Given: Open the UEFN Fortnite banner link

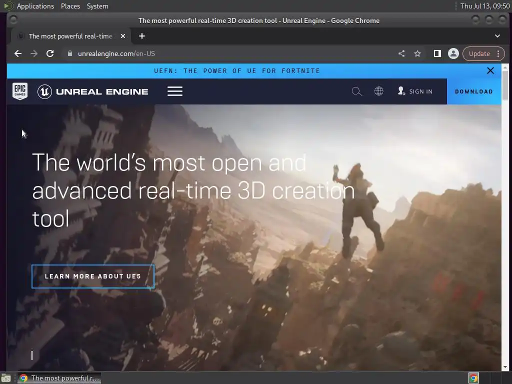Looking at the screenshot, I should tap(236, 70).
